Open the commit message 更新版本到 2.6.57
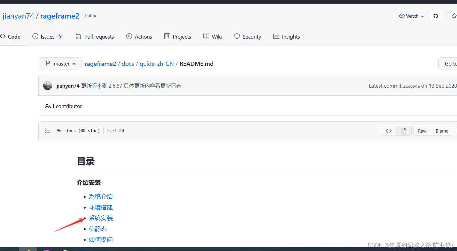The image size is (457, 251). tap(131, 86)
